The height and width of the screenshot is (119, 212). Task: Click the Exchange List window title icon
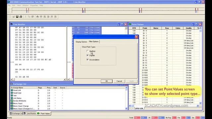click(x=12, y=84)
